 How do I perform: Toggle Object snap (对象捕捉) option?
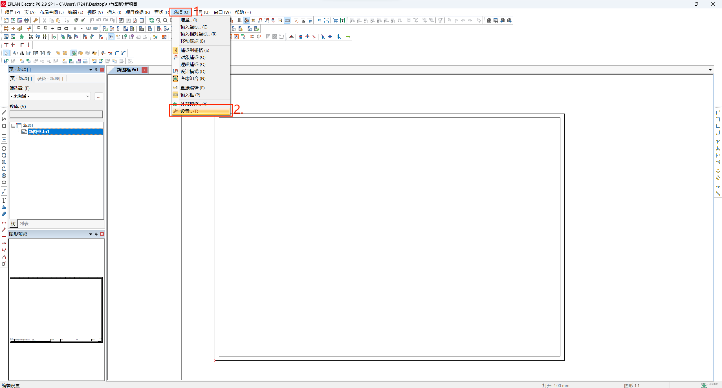click(193, 57)
